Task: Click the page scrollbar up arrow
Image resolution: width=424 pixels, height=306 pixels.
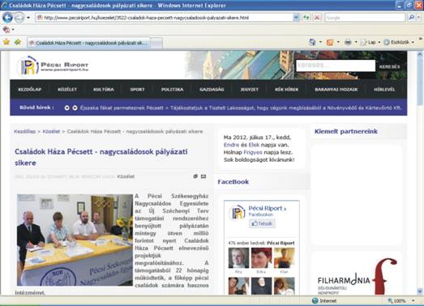Action: [x=420, y=54]
